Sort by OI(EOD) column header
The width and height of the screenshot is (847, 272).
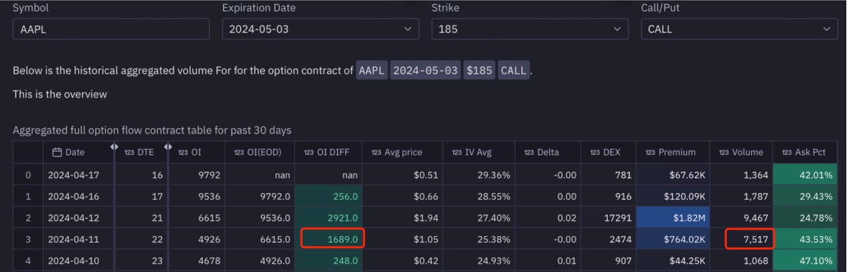point(260,152)
